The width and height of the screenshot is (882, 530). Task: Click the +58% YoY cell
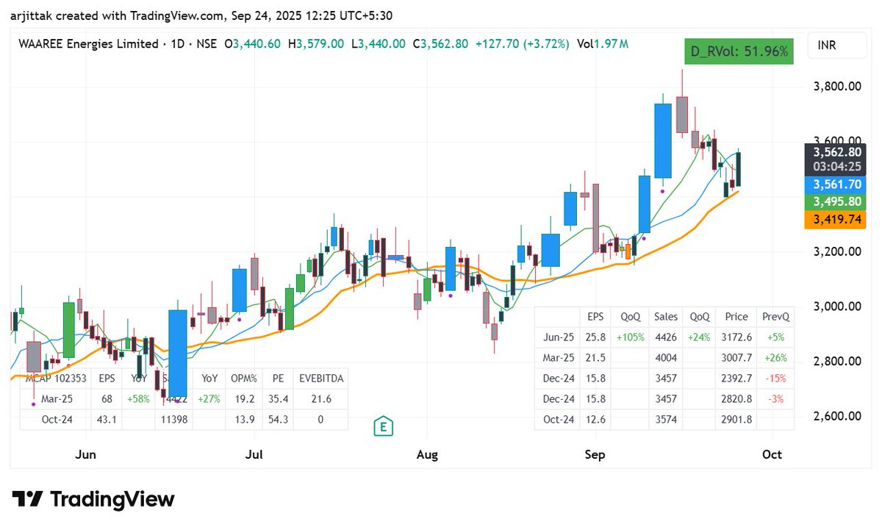click(x=138, y=399)
